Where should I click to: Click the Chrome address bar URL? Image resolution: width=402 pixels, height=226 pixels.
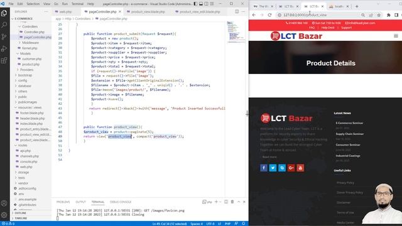click(x=305, y=15)
